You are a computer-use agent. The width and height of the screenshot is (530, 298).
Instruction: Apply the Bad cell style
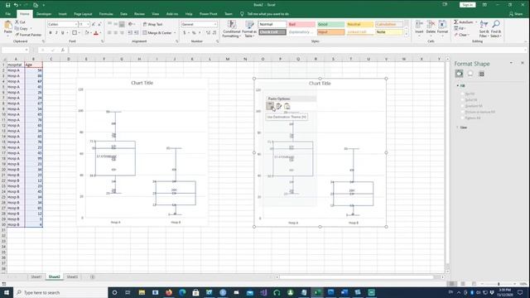click(301, 24)
